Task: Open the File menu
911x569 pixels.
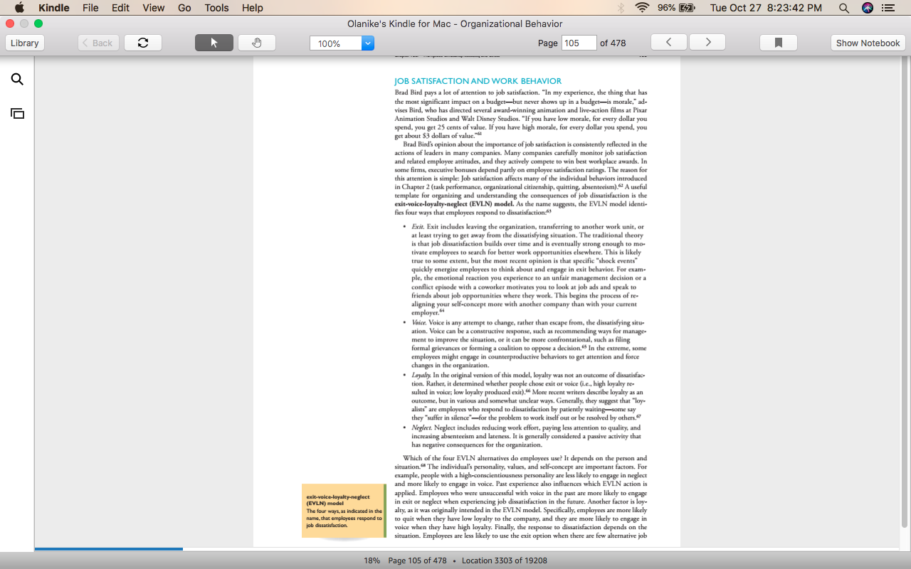Action: pos(90,8)
